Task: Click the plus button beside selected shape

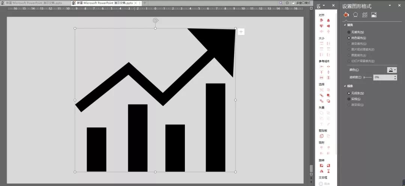Action: (241, 32)
